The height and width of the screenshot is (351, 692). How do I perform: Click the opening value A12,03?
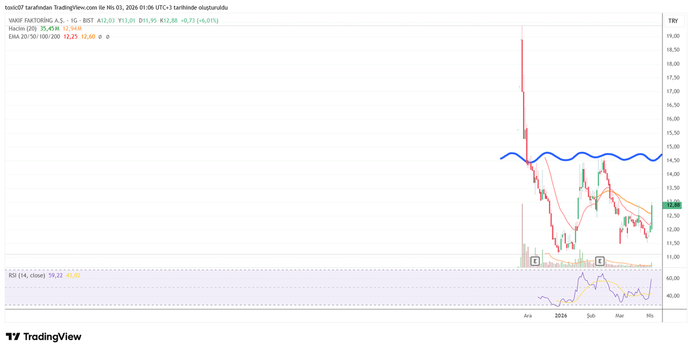107,21
